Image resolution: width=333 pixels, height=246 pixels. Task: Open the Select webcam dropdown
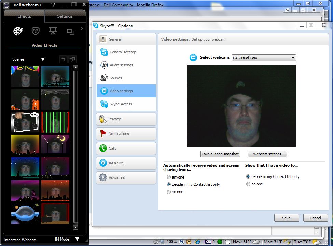tap(264, 58)
